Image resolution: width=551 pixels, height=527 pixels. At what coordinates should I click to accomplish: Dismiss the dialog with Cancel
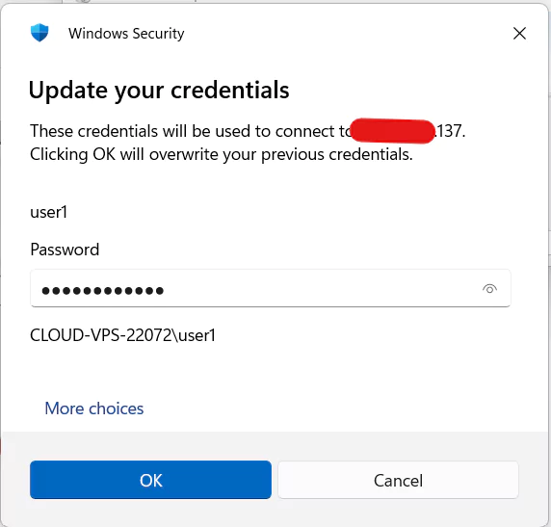398,480
